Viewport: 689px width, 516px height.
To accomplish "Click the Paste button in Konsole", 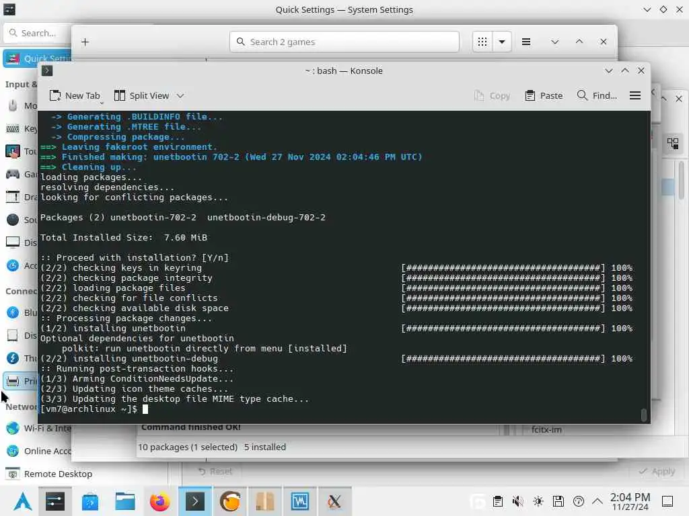I will (x=544, y=95).
